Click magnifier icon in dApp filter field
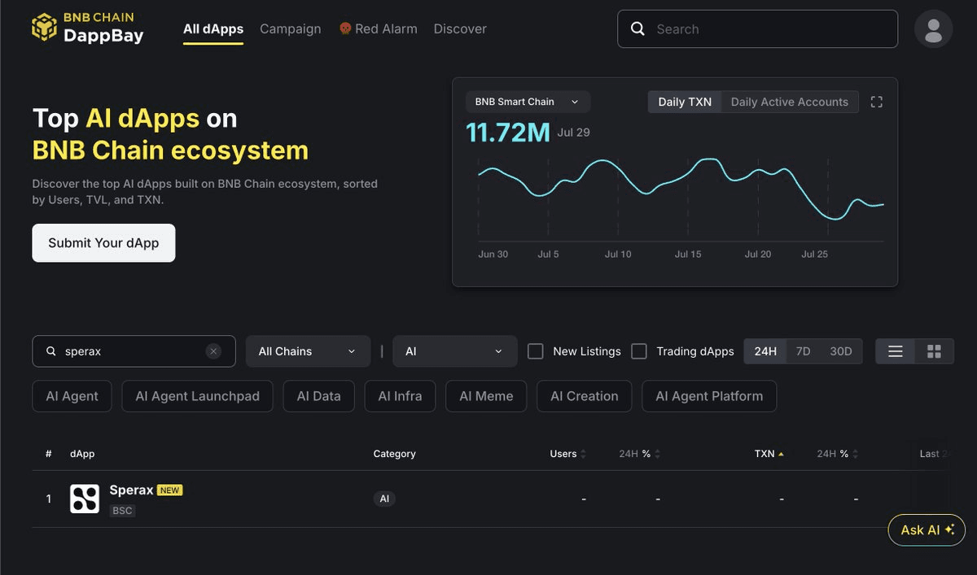This screenshot has width=977, height=575. pyautogui.click(x=51, y=351)
